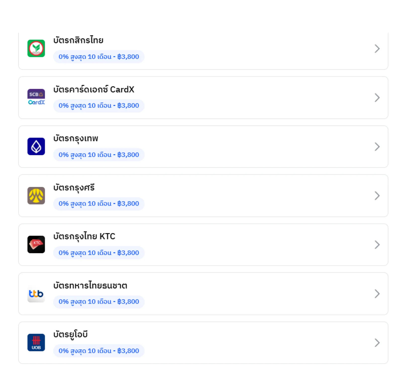Select the บัตรคาร์ดเอกซ์ CardX title text
406x385 pixels.
[x=94, y=89]
